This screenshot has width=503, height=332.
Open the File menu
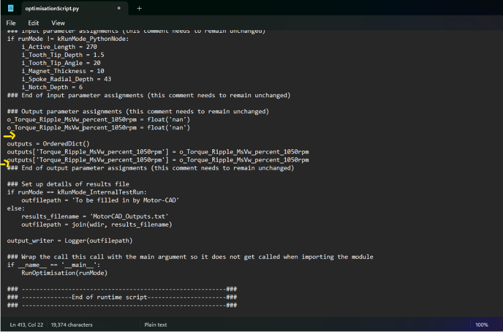pos(11,23)
